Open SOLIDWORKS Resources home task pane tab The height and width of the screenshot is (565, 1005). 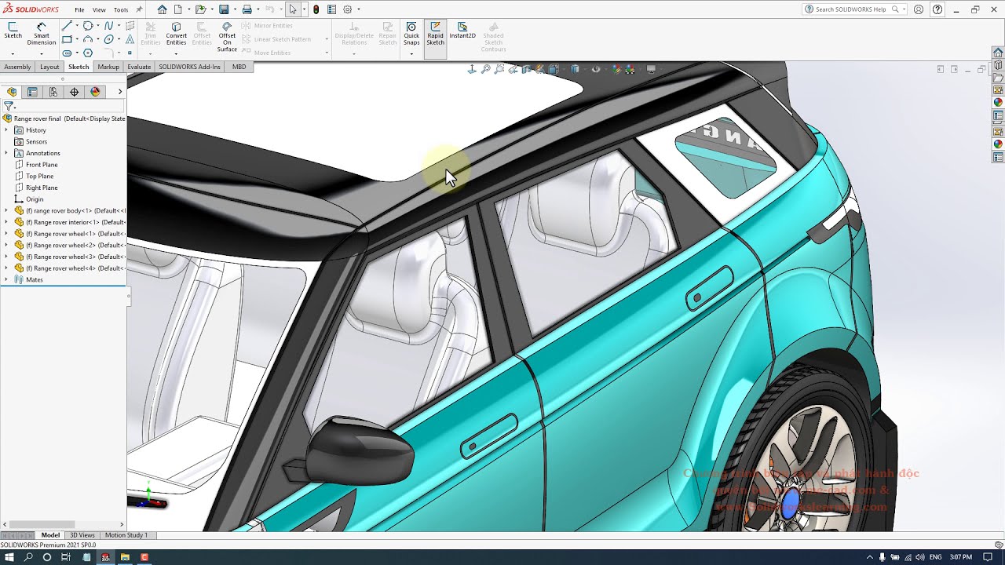(998, 52)
